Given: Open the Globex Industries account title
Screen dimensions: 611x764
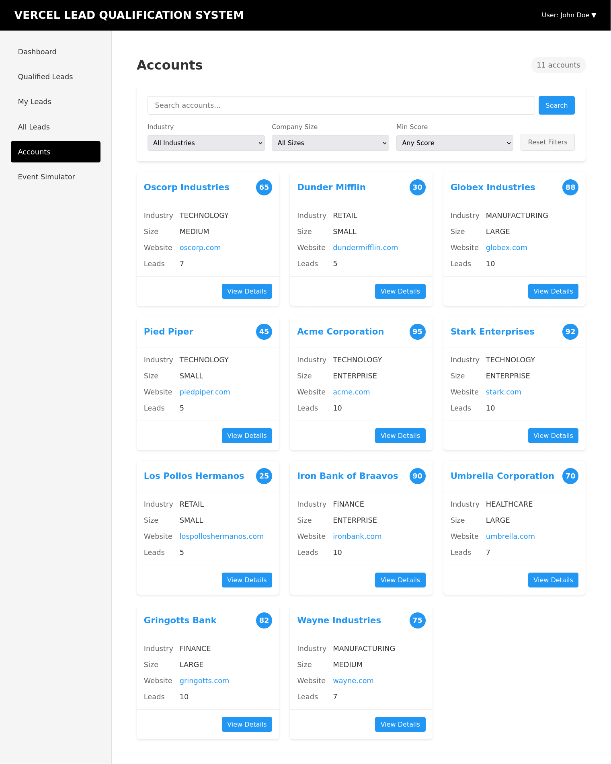Looking at the screenshot, I should pyautogui.click(x=493, y=187).
